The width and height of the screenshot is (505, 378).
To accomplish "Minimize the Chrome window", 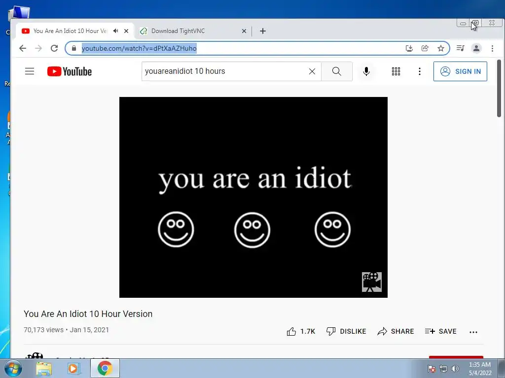I will (463, 23).
